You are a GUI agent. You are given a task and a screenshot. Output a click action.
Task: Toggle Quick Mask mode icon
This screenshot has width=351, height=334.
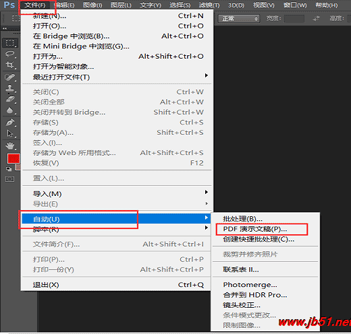(x=9, y=179)
